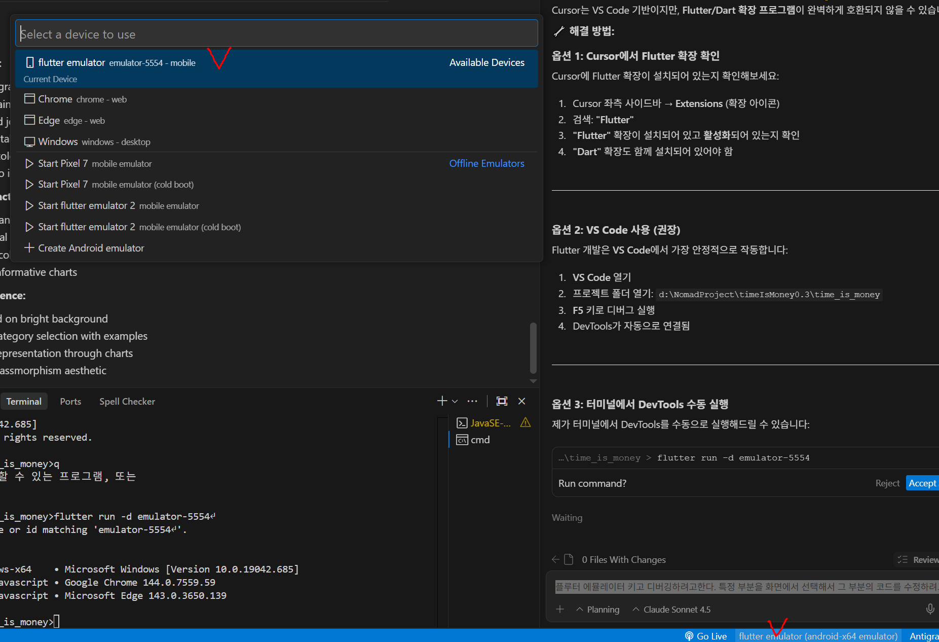Open the Review changes button
Image resolution: width=939 pixels, height=642 pixels.
click(x=917, y=559)
